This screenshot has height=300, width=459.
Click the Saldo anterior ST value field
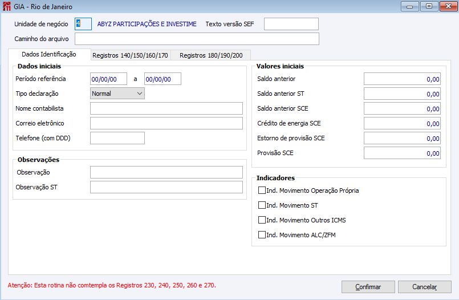402,94
